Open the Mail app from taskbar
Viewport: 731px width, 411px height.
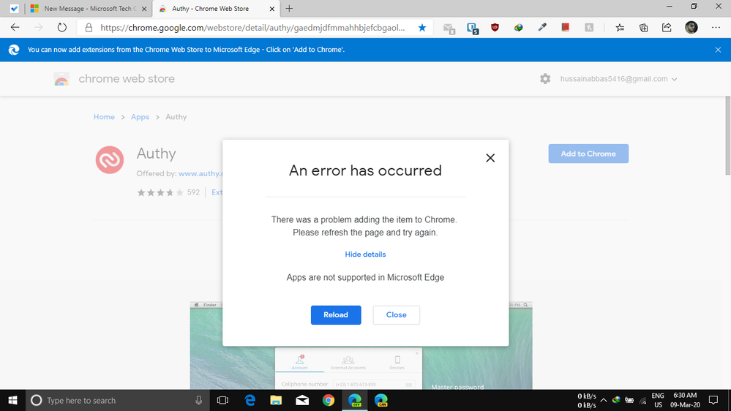(302, 400)
